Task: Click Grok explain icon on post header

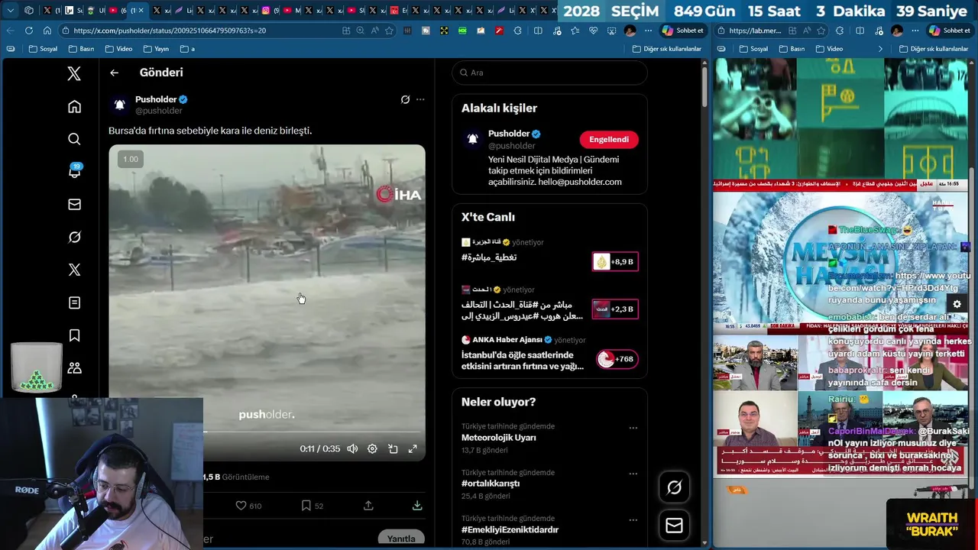Action: point(405,99)
